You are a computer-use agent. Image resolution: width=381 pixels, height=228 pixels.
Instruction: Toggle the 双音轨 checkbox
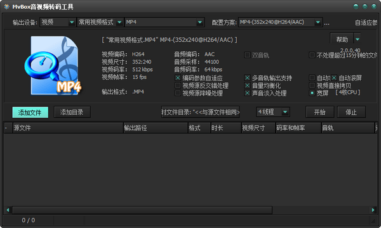click(247, 55)
